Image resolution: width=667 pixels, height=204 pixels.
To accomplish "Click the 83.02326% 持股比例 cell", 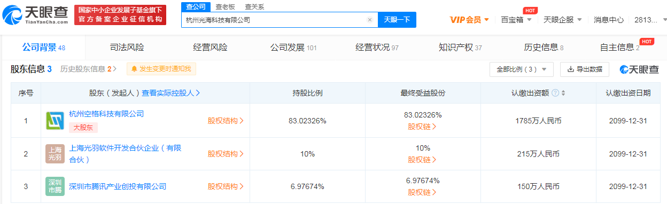I will [x=307, y=121].
